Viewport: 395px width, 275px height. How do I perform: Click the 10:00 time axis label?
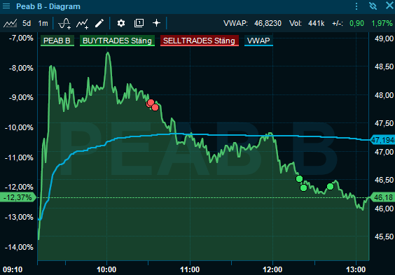106,269
